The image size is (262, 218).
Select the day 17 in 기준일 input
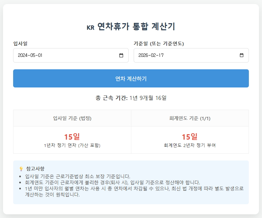[x=161, y=56]
